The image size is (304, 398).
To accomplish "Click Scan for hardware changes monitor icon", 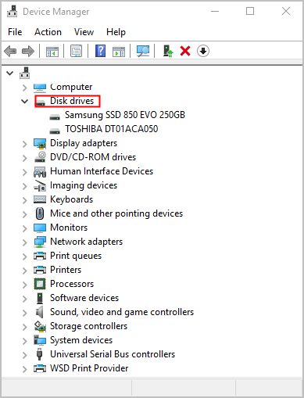I will pyautogui.click(x=143, y=51).
